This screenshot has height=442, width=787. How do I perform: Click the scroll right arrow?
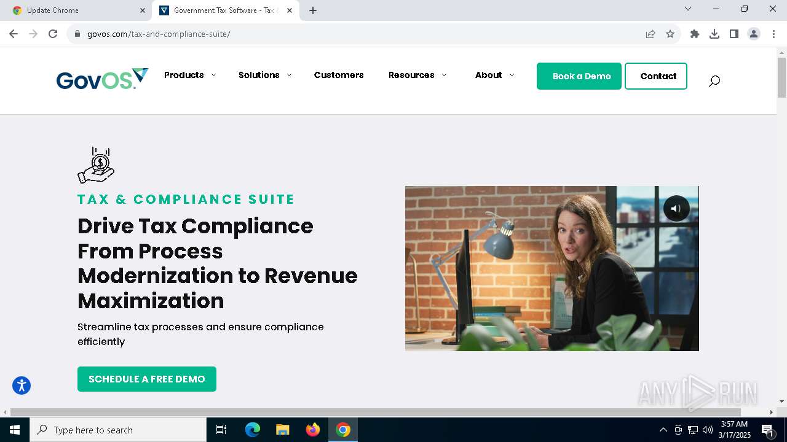(x=772, y=412)
